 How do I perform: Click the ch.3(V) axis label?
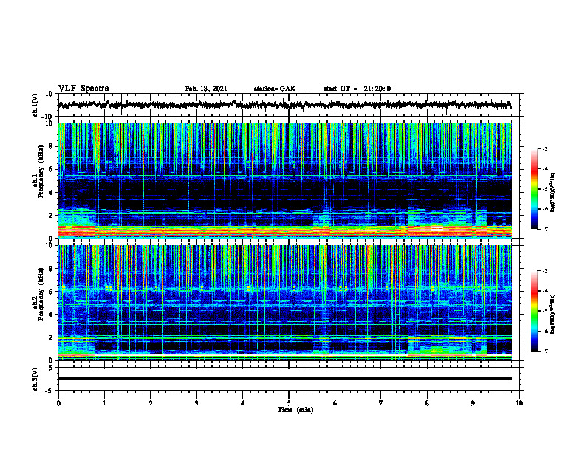point(35,379)
